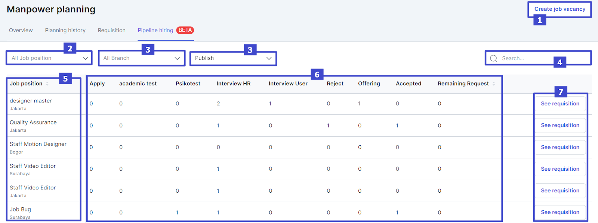See requisition for designer master

tap(560, 104)
